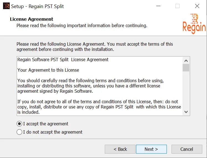Click the Regain logo in header

pos(194,24)
